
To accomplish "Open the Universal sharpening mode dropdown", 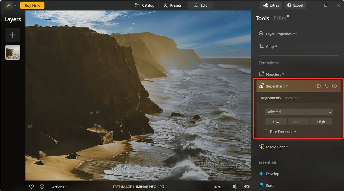I will [298, 112].
